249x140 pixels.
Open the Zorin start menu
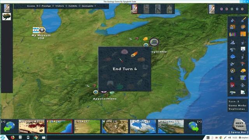(3, 137)
